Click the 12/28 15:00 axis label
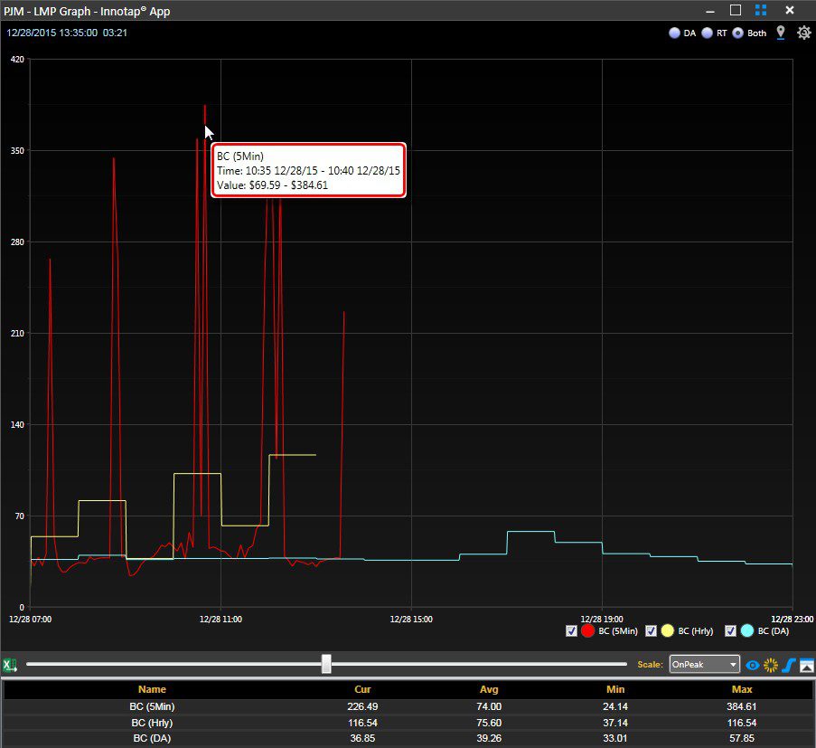Image resolution: width=816 pixels, height=748 pixels. [x=411, y=620]
